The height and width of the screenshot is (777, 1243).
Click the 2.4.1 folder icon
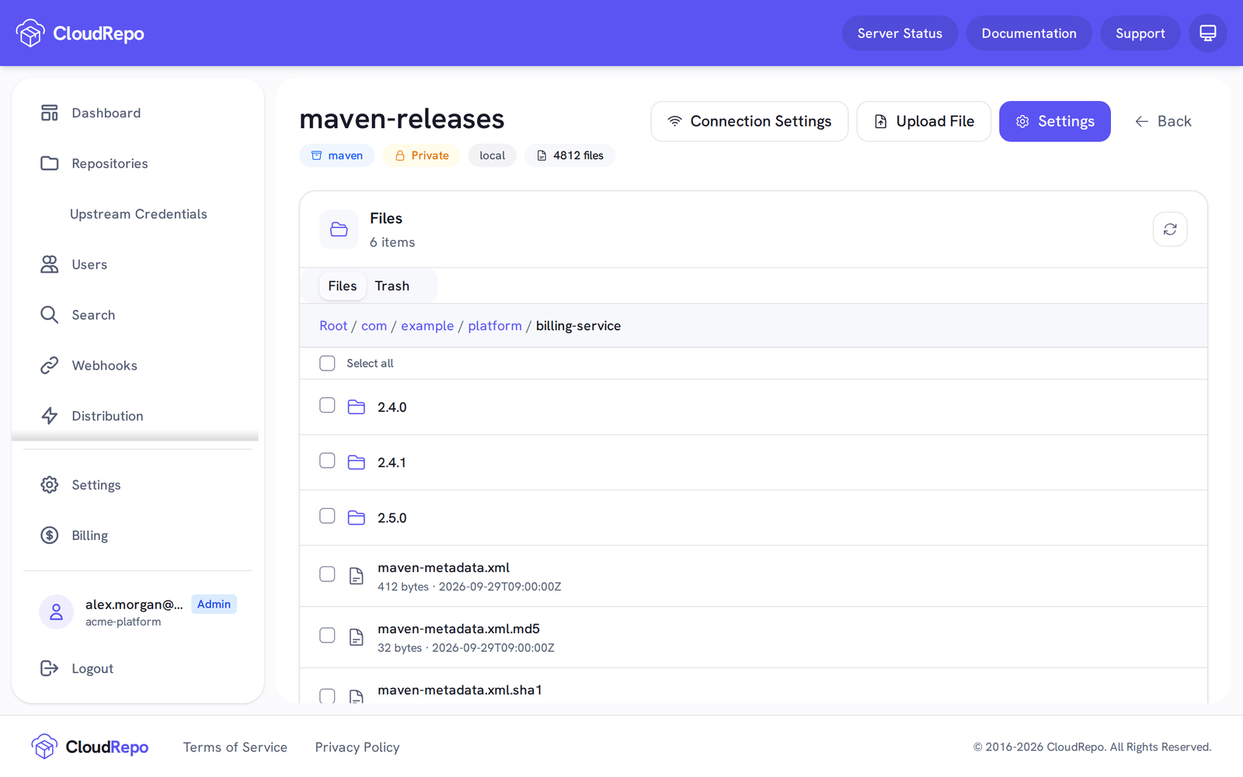(357, 462)
